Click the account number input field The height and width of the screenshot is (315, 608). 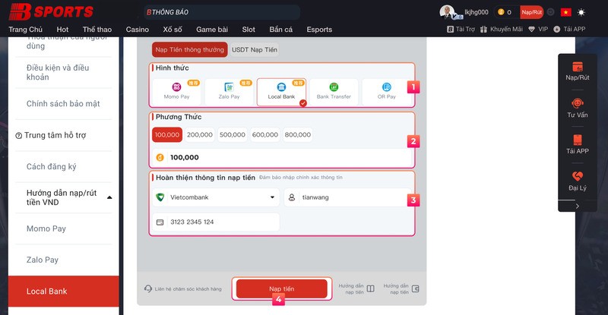tap(216, 222)
